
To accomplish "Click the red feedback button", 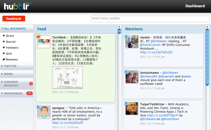I will coord(14,18).
